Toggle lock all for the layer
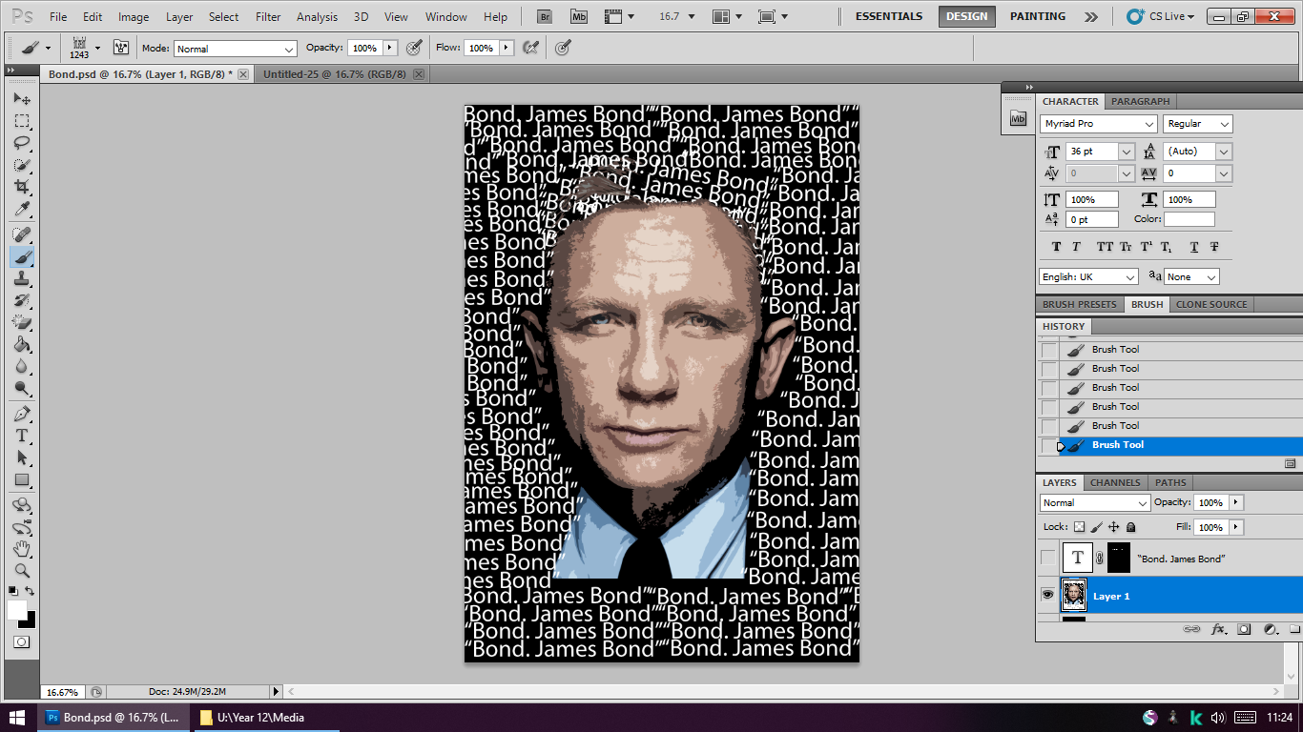Viewport: 1303px width, 732px height. click(x=1130, y=527)
